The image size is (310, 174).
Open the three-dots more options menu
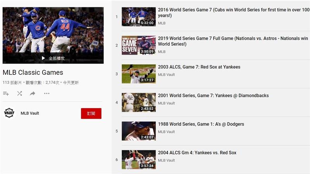pos(46,93)
